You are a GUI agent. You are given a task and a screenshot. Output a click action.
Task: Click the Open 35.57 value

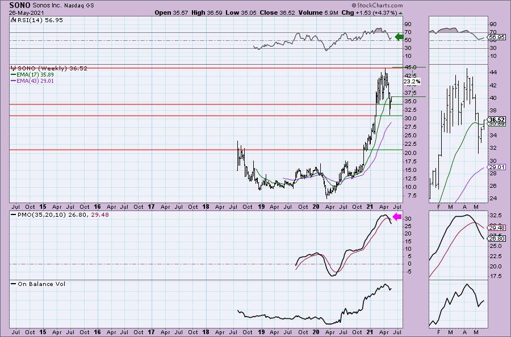pos(171,12)
